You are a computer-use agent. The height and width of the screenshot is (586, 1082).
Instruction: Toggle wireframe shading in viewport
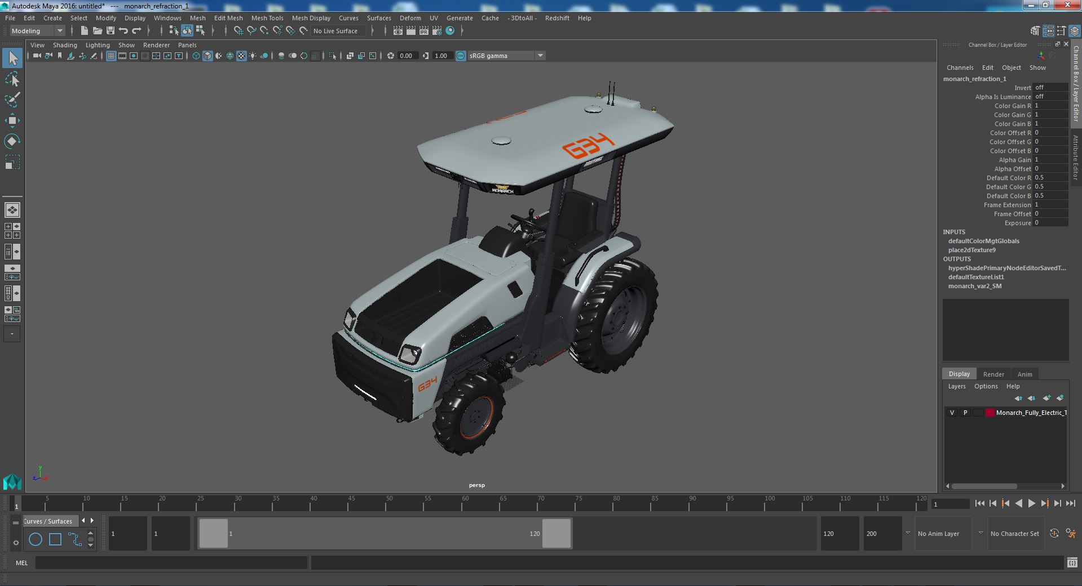[x=196, y=56]
